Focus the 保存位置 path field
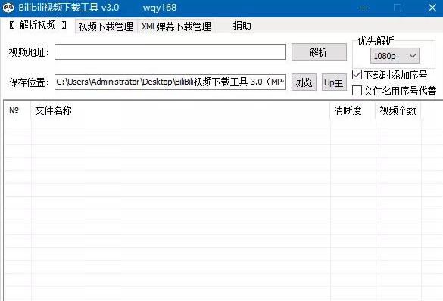 pyautogui.click(x=170, y=82)
